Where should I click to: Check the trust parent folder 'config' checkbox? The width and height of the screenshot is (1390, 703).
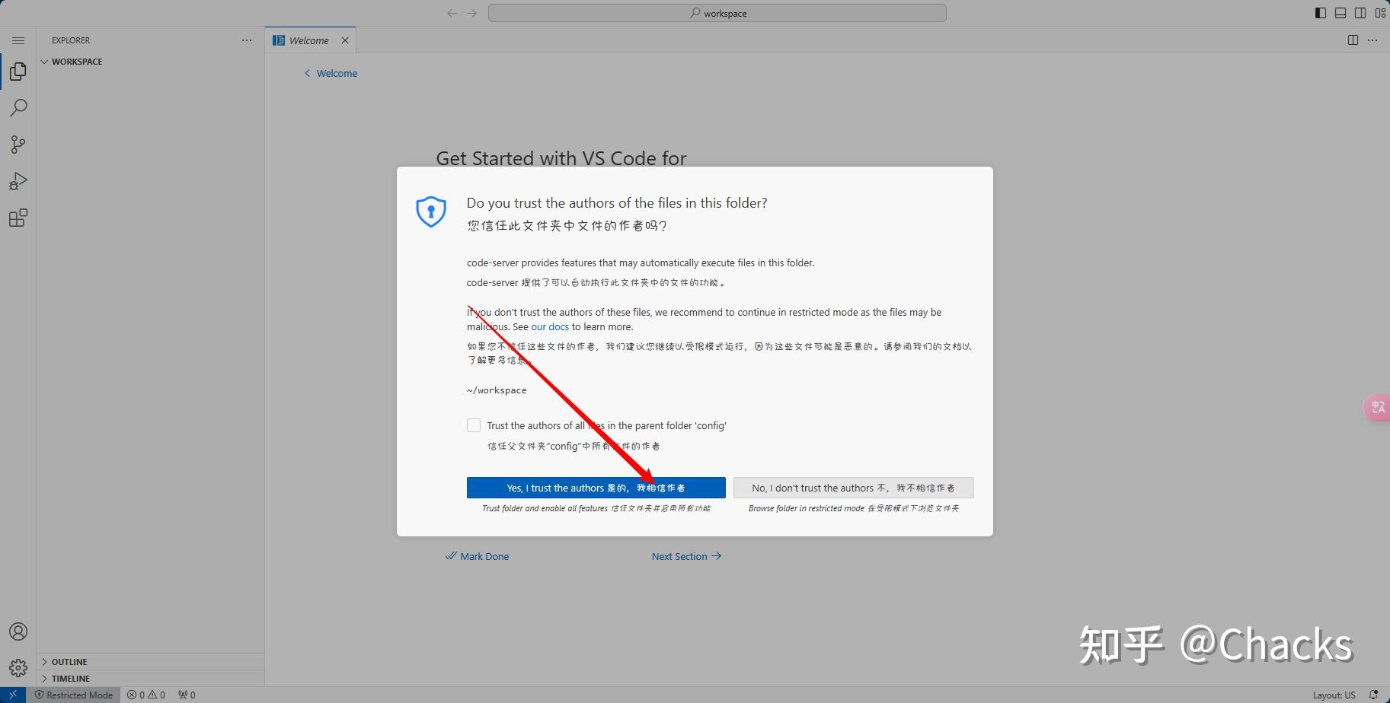pos(473,425)
